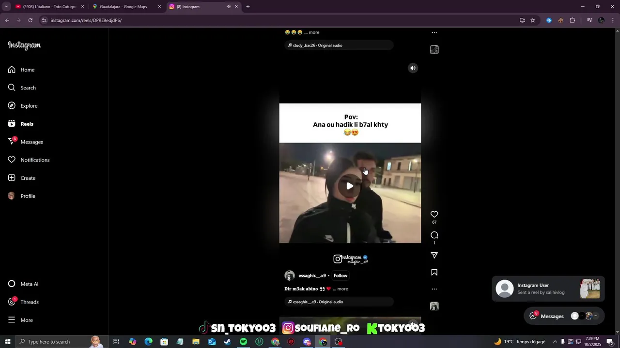Click the audio thumbnail beside the current reel

(434, 306)
